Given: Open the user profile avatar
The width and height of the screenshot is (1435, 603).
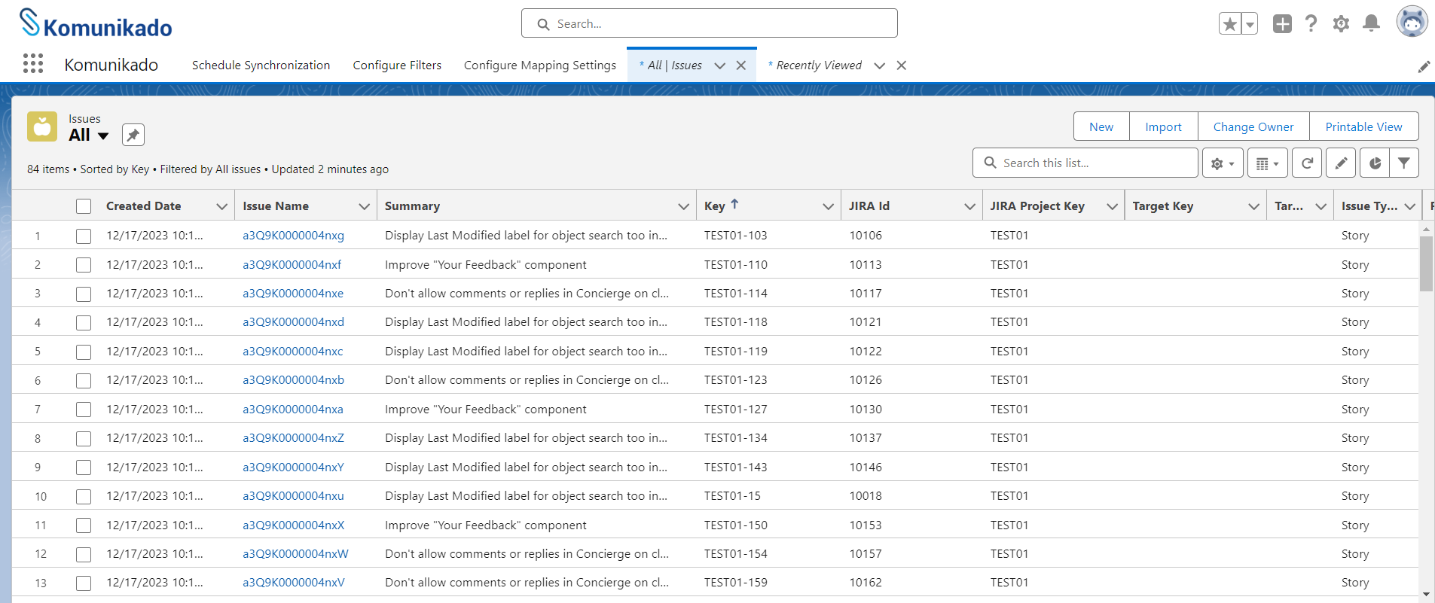Looking at the screenshot, I should [x=1412, y=22].
